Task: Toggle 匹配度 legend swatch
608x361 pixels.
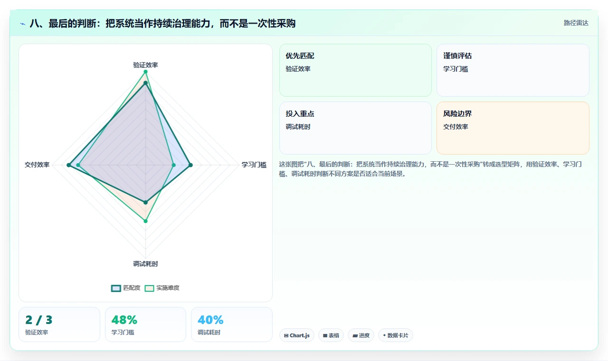Action: (x=116, y=288)
